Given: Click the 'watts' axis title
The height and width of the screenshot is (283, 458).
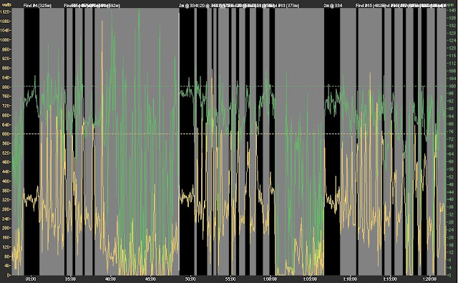Looking at the screenshot, I should (6, 5).
